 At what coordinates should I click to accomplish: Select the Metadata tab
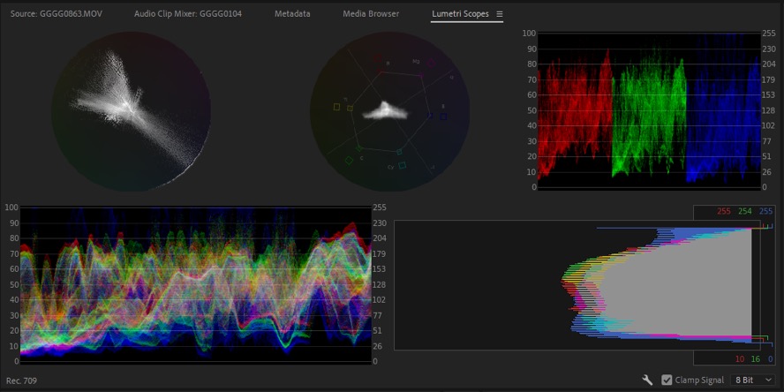pyautogui.click(x=292, y=14)
